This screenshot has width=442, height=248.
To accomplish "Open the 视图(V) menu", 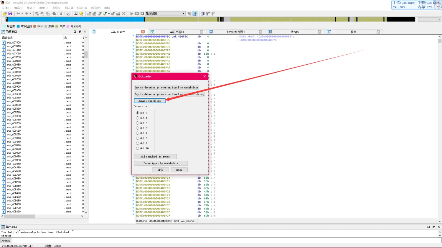I will click(57, 8).
